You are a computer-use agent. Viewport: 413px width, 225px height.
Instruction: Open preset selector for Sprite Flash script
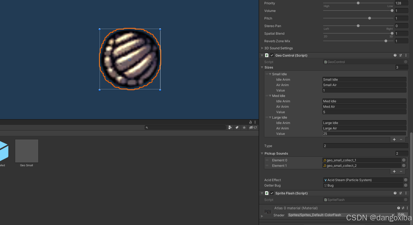click(401, 193)
